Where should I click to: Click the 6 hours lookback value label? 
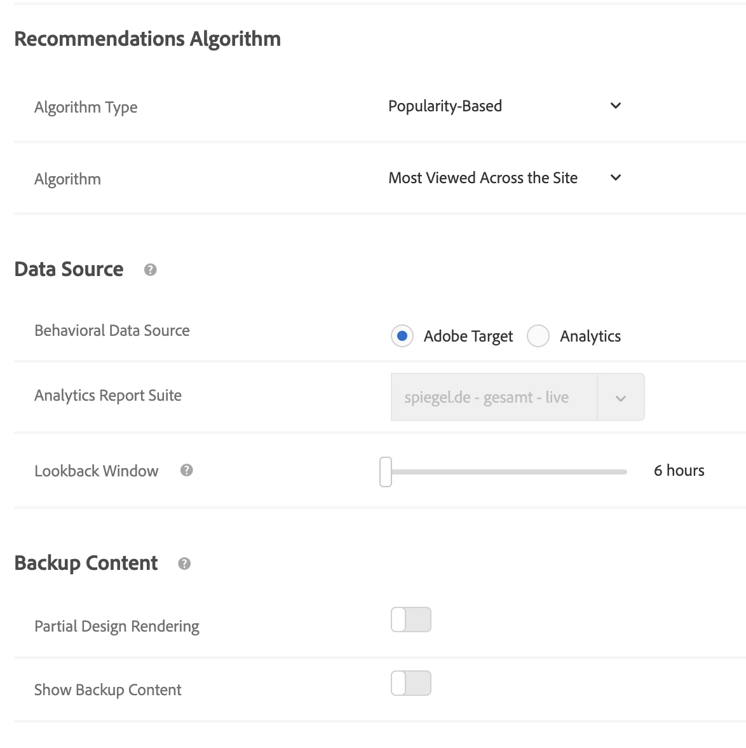pos(679,471)
